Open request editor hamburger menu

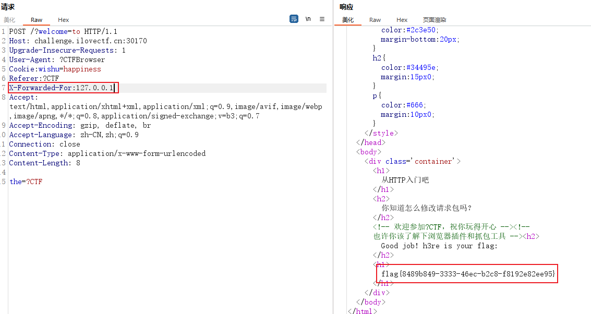pyautogui.click(x=322, y=19)
